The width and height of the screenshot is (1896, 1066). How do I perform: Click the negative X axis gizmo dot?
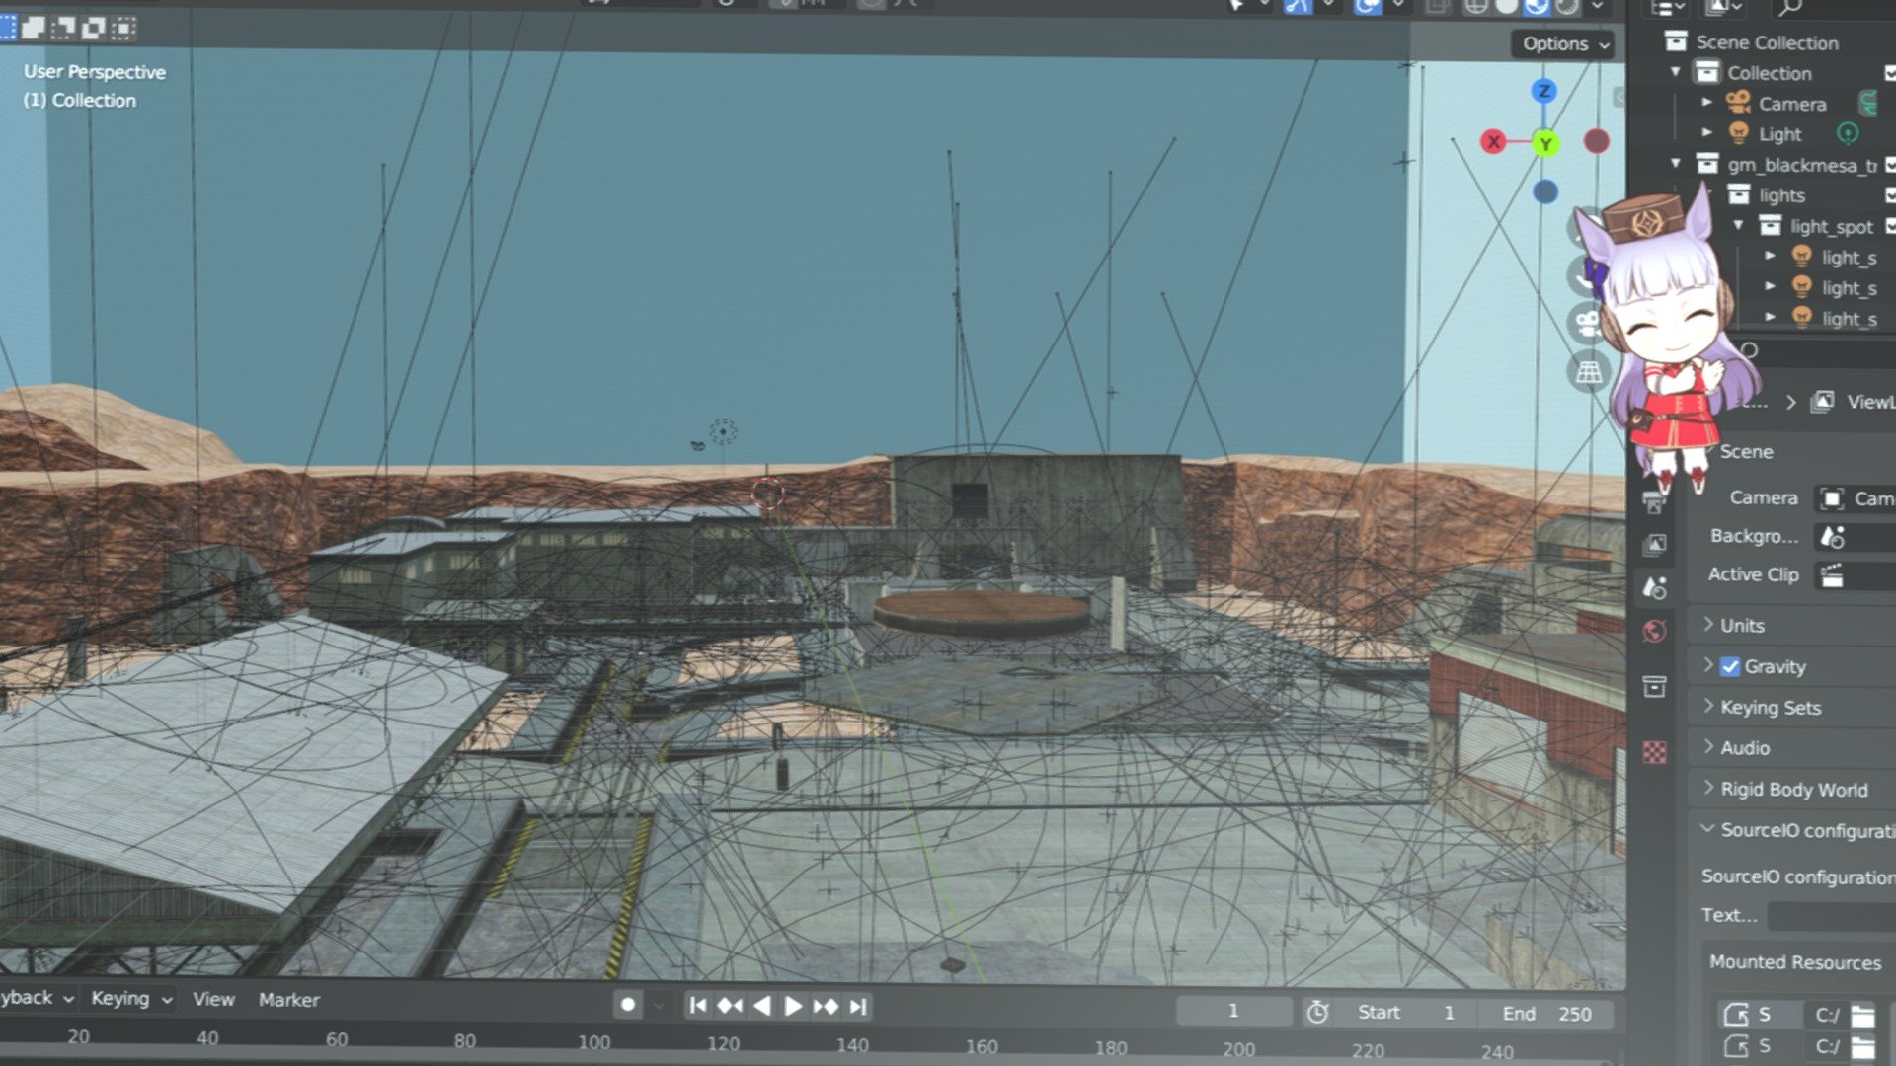pyautogui.click(x=1596, y=141)
